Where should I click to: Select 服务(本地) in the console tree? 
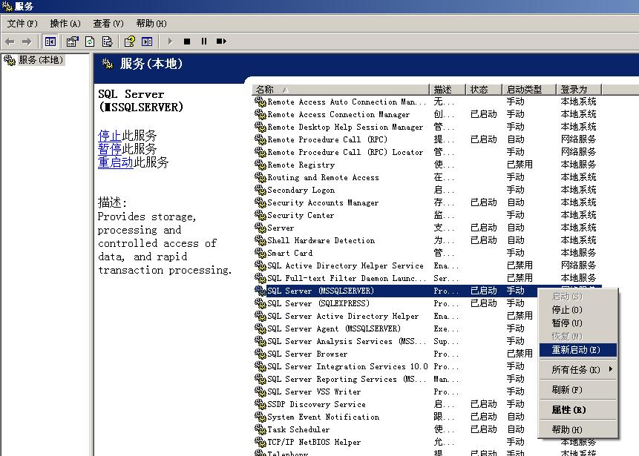pos(40,60)
